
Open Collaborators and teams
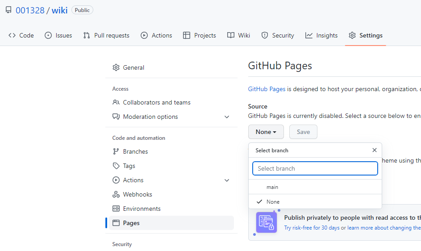click(171, 102)
